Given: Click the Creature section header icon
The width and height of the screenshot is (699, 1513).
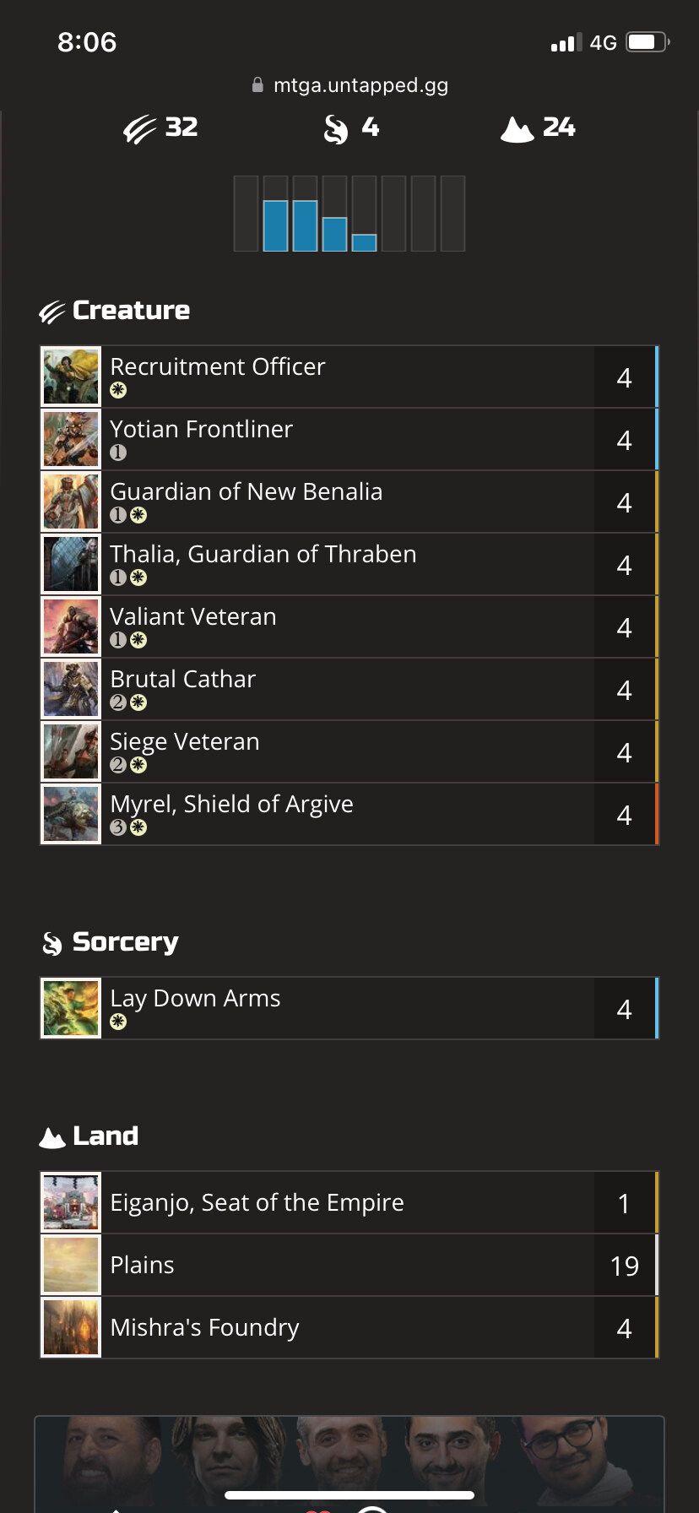Looking at the screenshot, I should click(x=52, y=310).
